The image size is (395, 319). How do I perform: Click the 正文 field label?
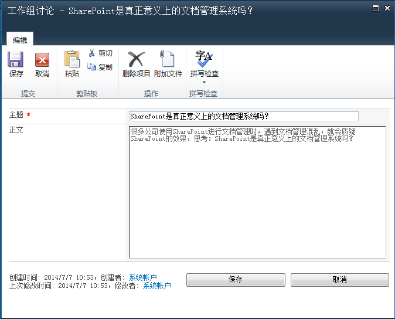pyautogui.click(x=16, y=130)
